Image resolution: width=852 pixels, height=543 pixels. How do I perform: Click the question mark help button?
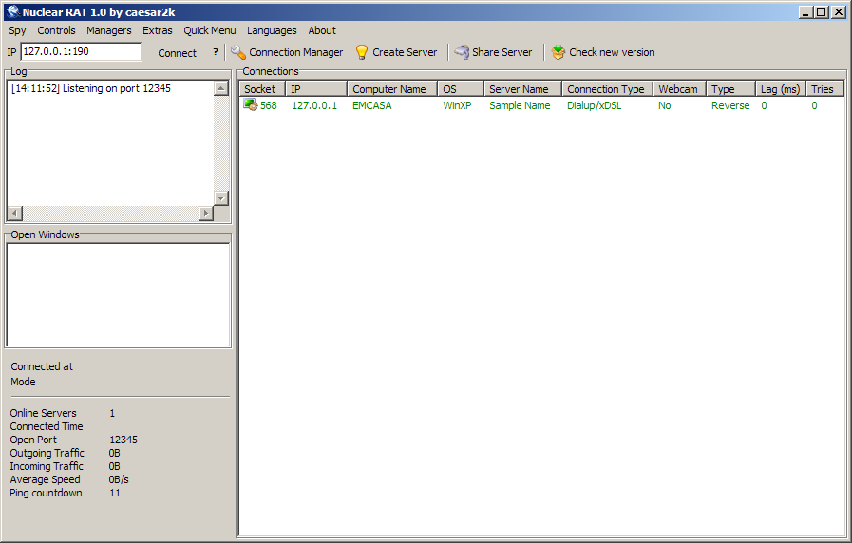215,52
